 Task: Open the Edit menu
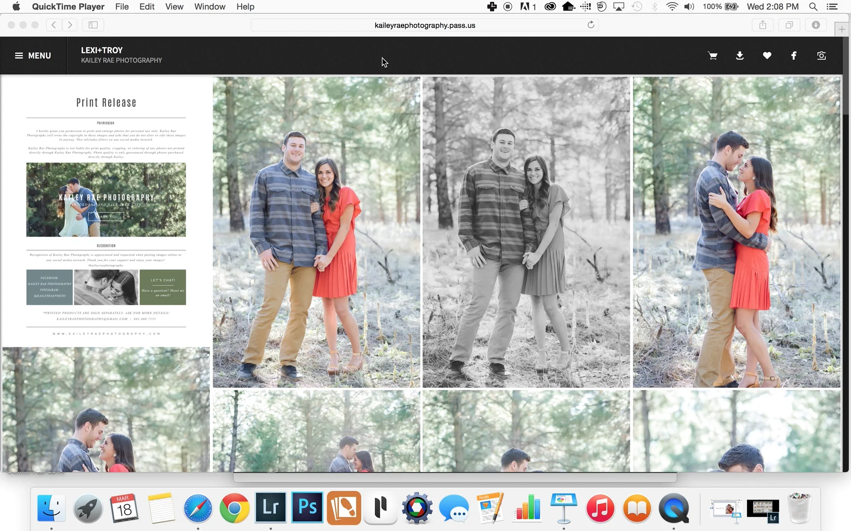[x=147, y=6]
